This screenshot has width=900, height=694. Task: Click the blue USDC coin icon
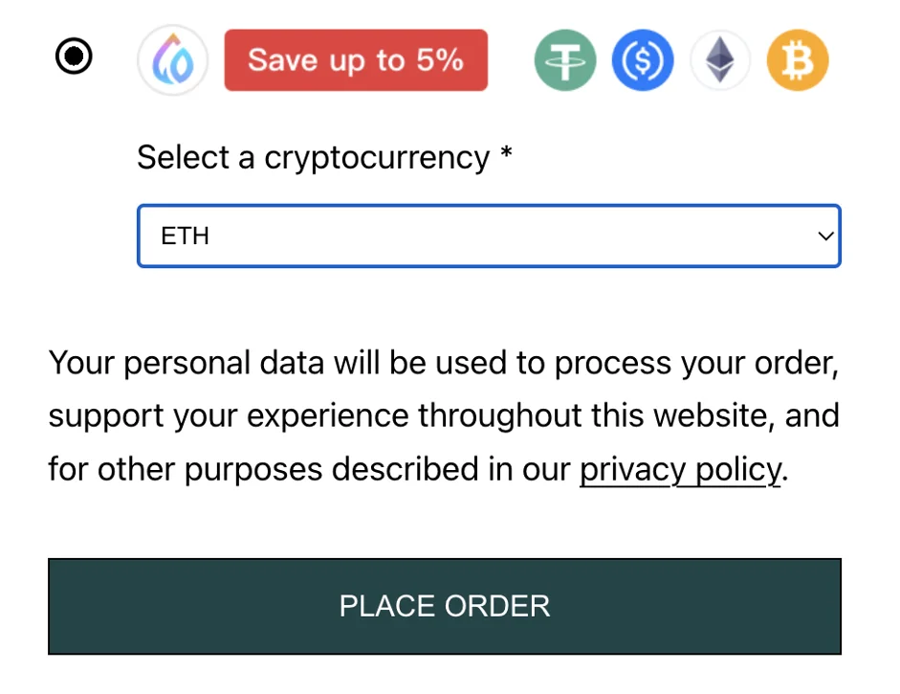coord(643,61)
